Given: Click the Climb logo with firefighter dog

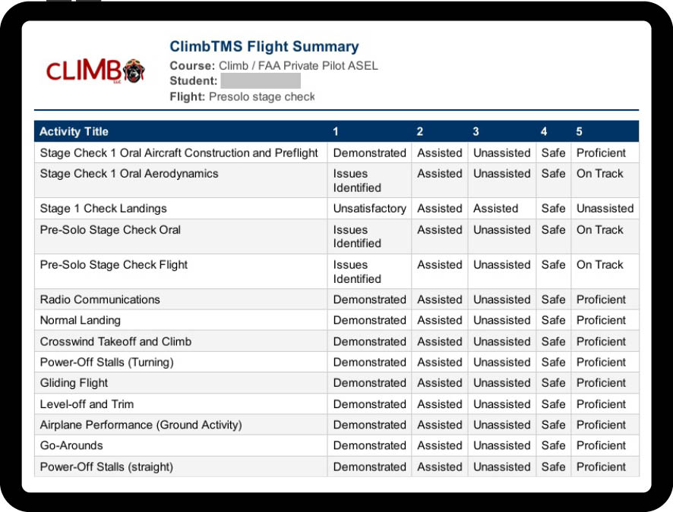Looking at the screenshot, I should [x=95, y=71].
